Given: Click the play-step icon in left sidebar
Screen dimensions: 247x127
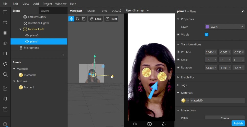Looking at the screenshot, I should (5, 43).
